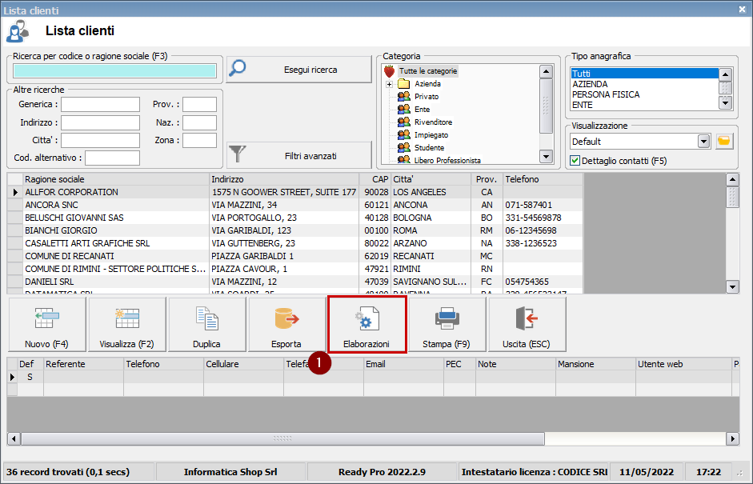Select ENTE in Tipo anagrafica list
Image resolution: width=753 pixels, height=484 pixels.
644,105
